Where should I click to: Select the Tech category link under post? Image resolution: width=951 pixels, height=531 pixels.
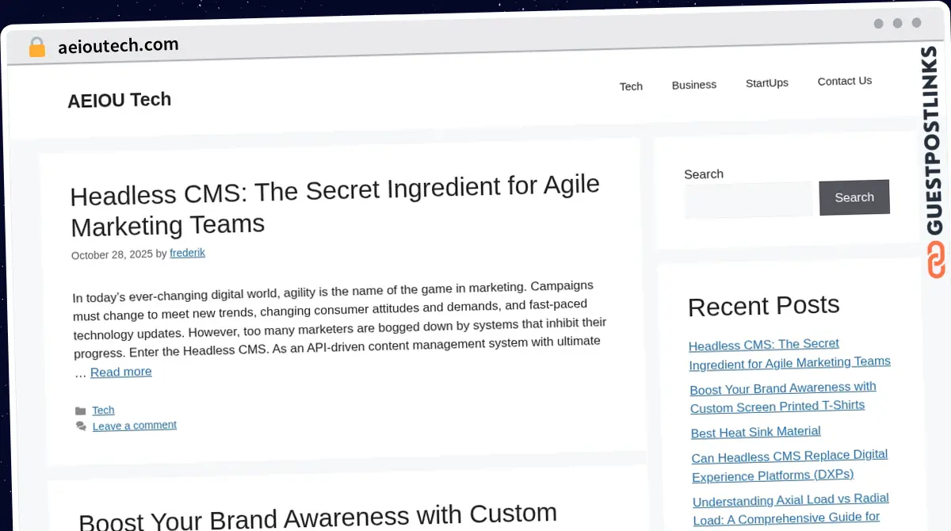(x=103, y=410)
